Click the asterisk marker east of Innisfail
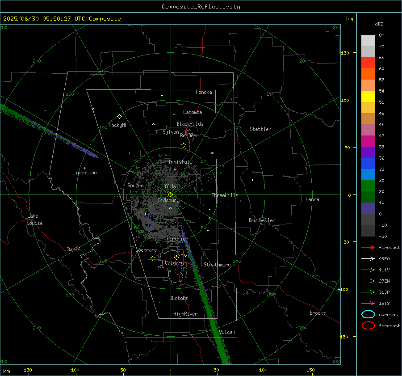Viewport: 402px width, 376px height. 212,153
